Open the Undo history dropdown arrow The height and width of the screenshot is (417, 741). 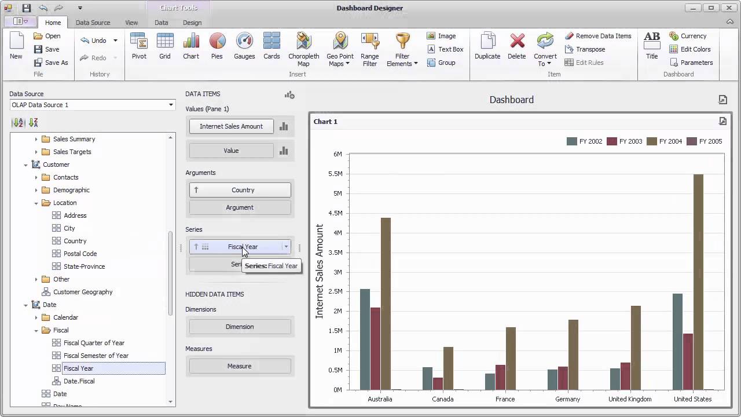pos(115,41)
